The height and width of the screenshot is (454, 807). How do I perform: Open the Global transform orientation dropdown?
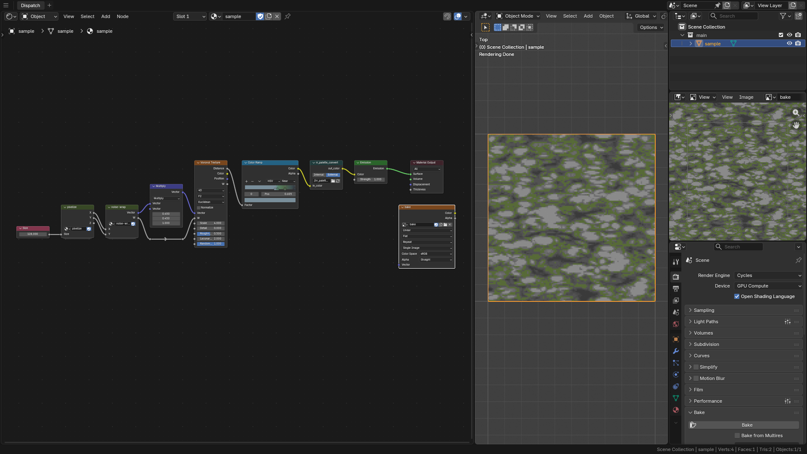point(641,16)
